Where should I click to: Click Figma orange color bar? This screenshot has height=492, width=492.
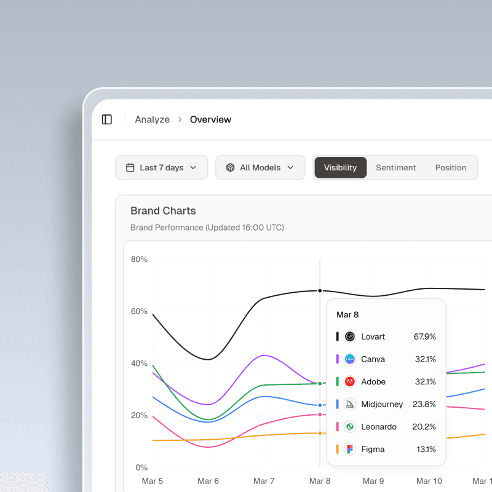(x=337, y=450)
